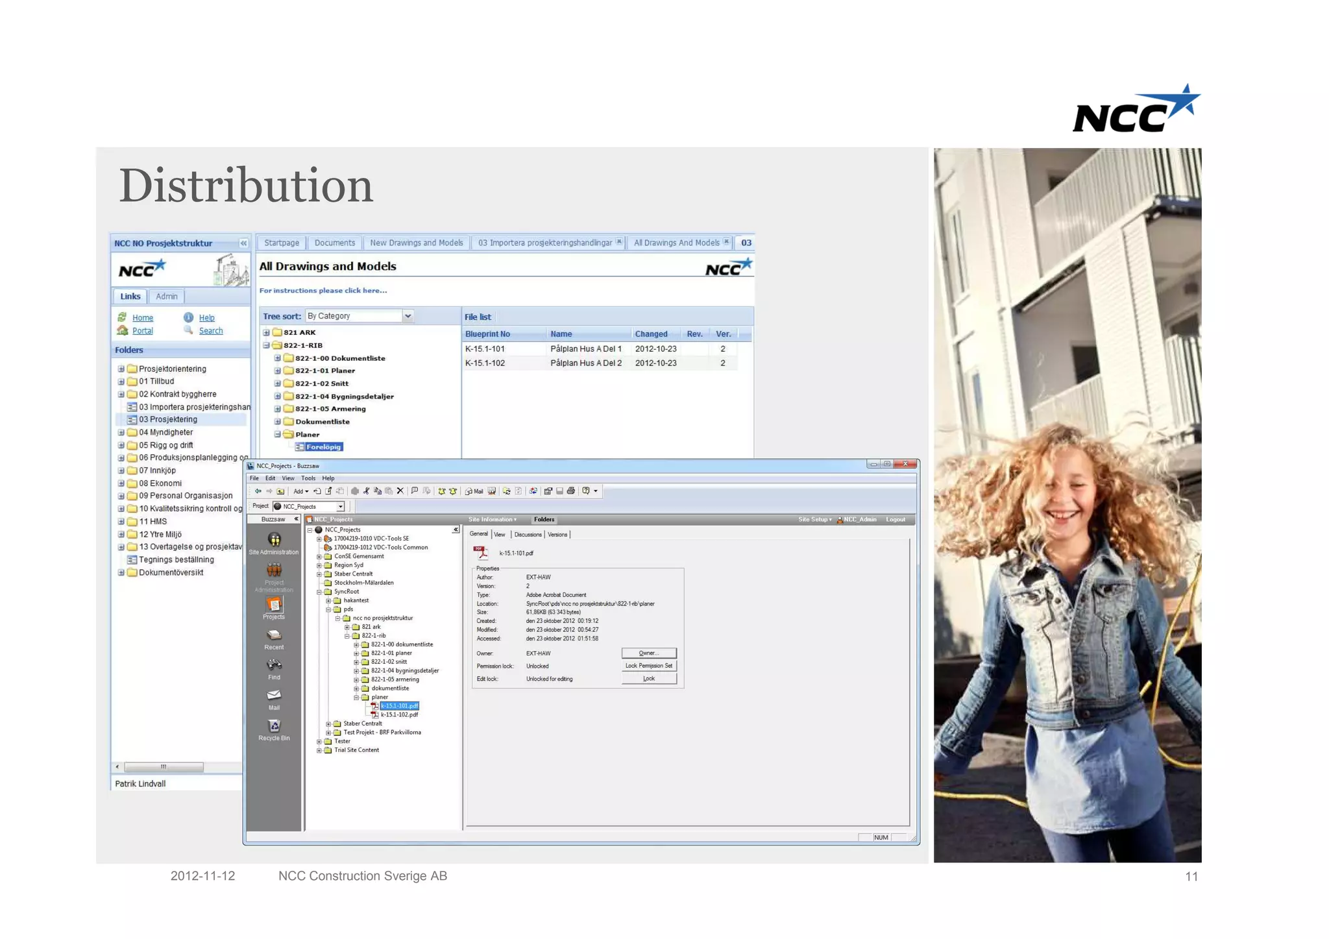Click the instructions click here link
The image size is (1329, 939).
pos(323,291)
